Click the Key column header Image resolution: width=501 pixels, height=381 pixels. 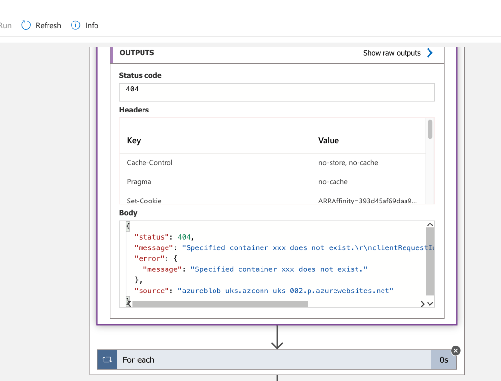(134, 141)
